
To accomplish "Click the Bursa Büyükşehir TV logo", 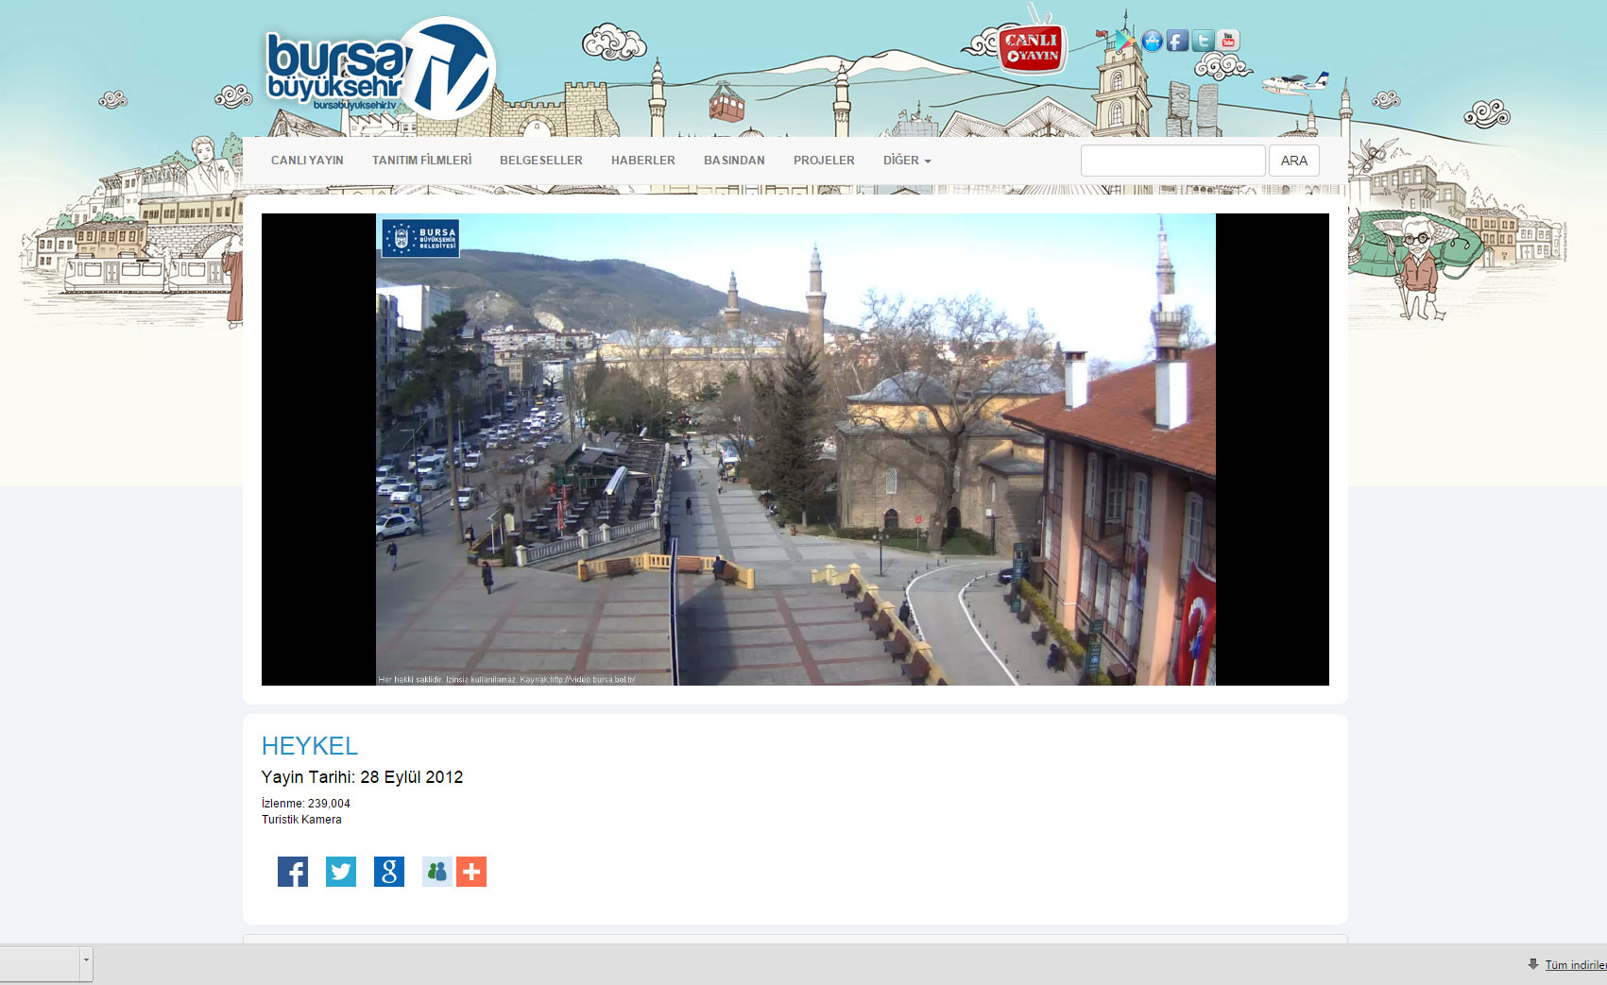I will pyautogui.click(x=380, y=70).
